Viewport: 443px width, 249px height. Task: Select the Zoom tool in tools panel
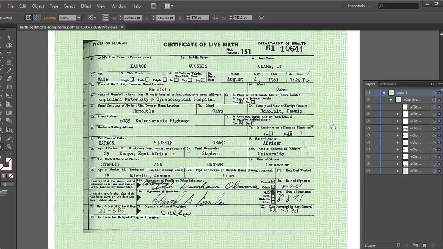[x=9, y=147]
